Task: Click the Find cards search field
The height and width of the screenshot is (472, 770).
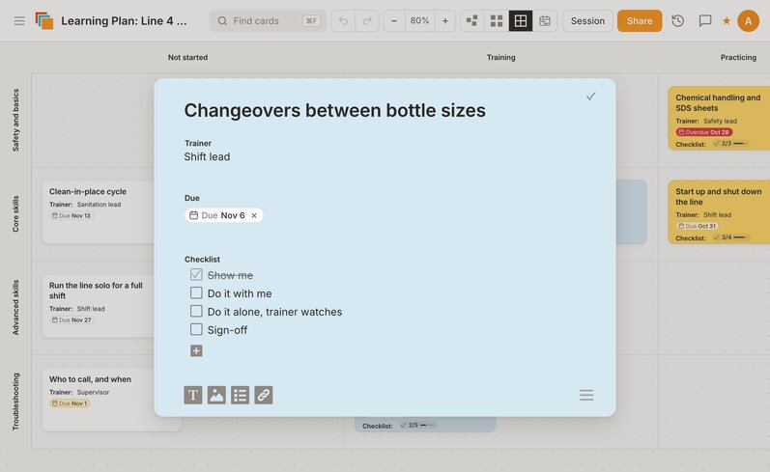Action: click(x=269, y=21)
